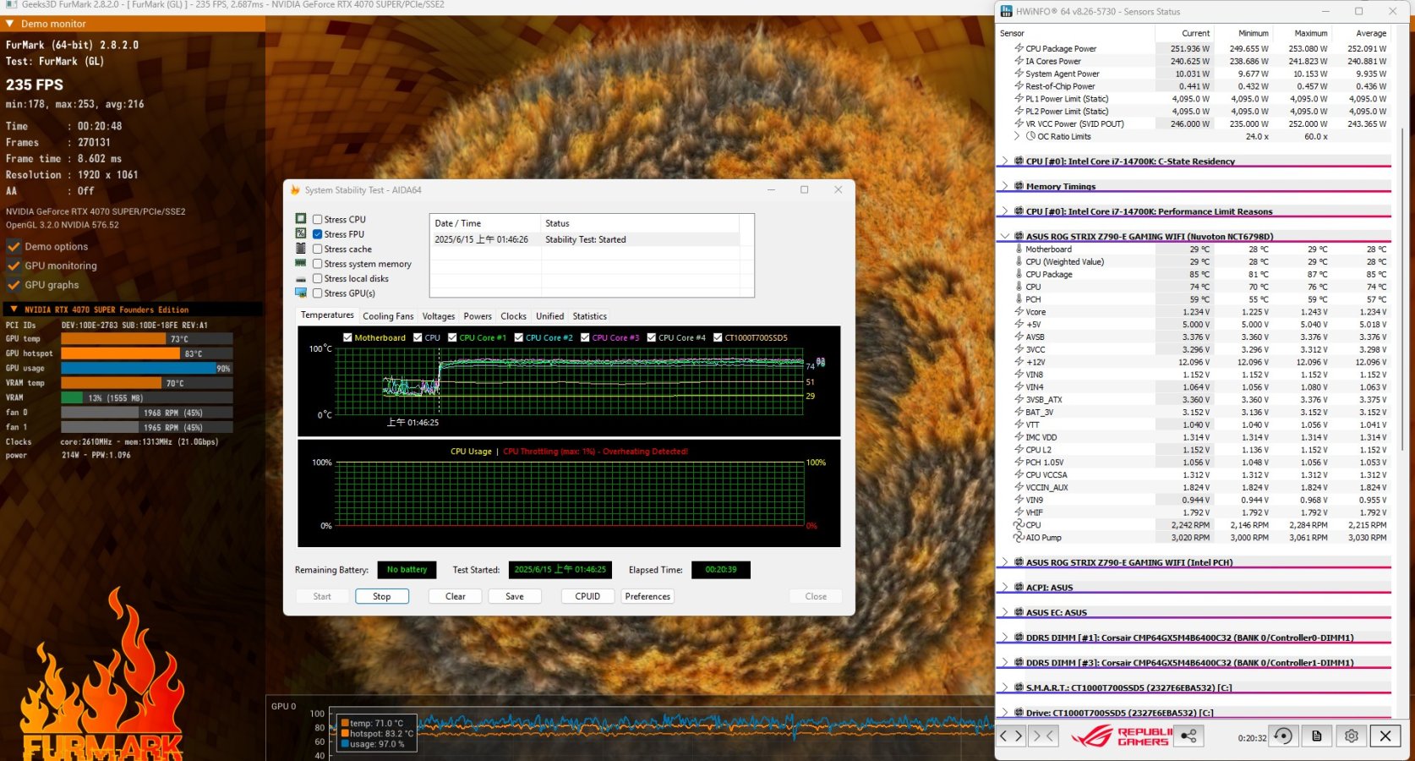Screen dimensions: 1415x761
Task: Switch to the Cooling Fans tab
Action: 388,316
